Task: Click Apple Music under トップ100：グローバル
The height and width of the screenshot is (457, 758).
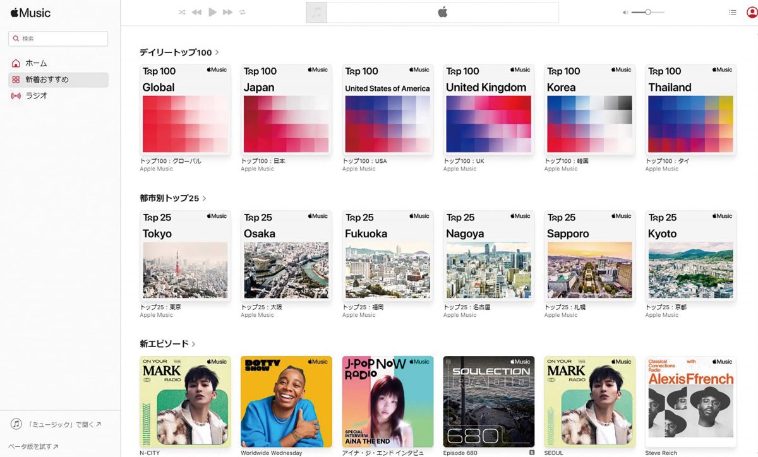Action: tap(156, 169)
